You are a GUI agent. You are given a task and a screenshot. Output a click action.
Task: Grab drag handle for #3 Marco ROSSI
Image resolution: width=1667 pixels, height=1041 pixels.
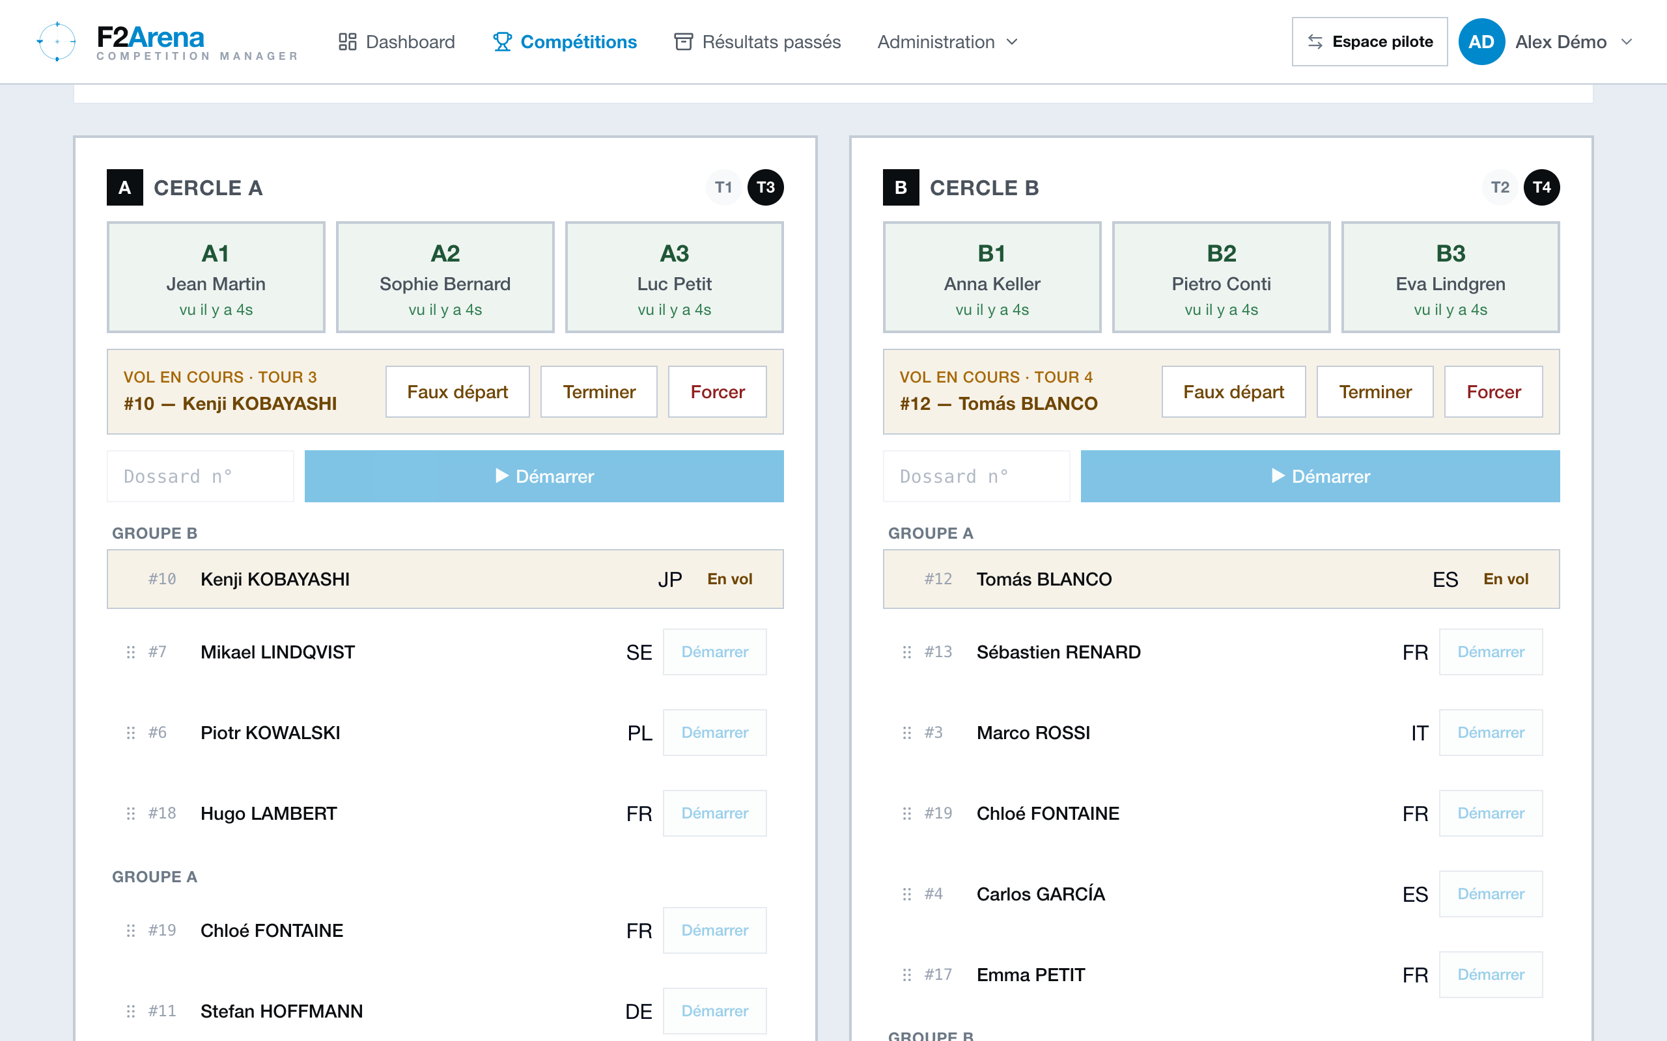pyautogui.click(x=907, y=733)
